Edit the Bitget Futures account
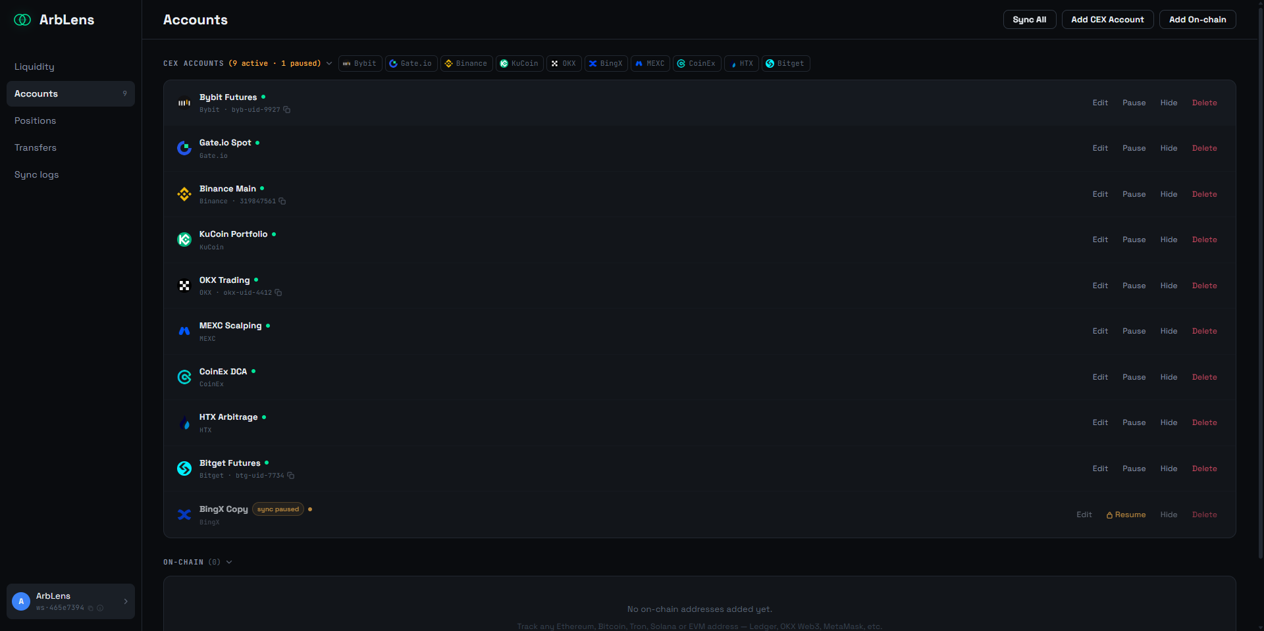The image size is (1264, 631). [x=1100, y=468]
